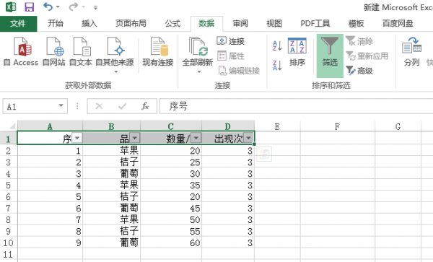Open Insert Function fx dialog
Image resolution: width=433 pixels, height=262 pixels.
tap(145, 106)
